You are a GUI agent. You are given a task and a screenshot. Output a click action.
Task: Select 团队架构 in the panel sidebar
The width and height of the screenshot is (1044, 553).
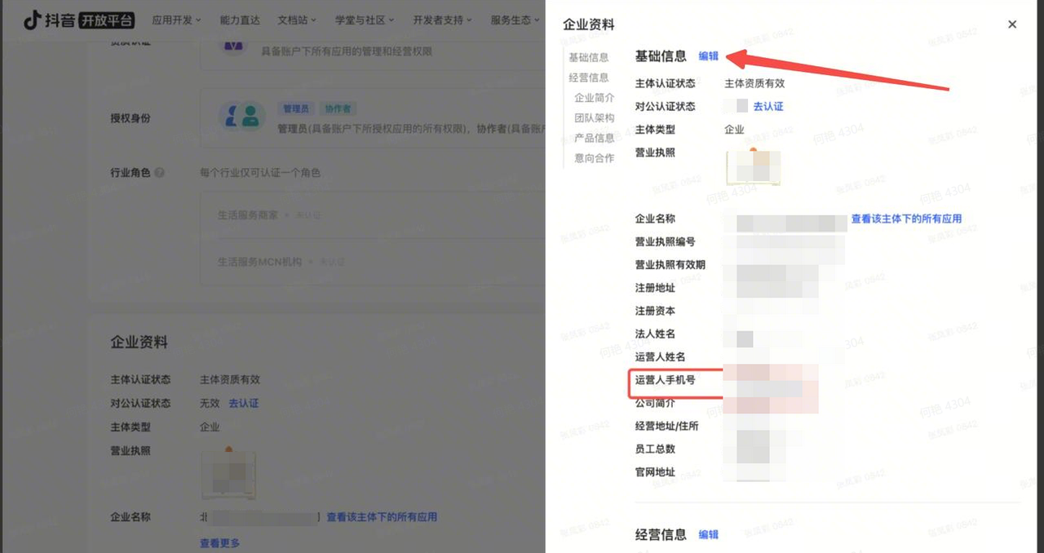[x=594, y=117]
